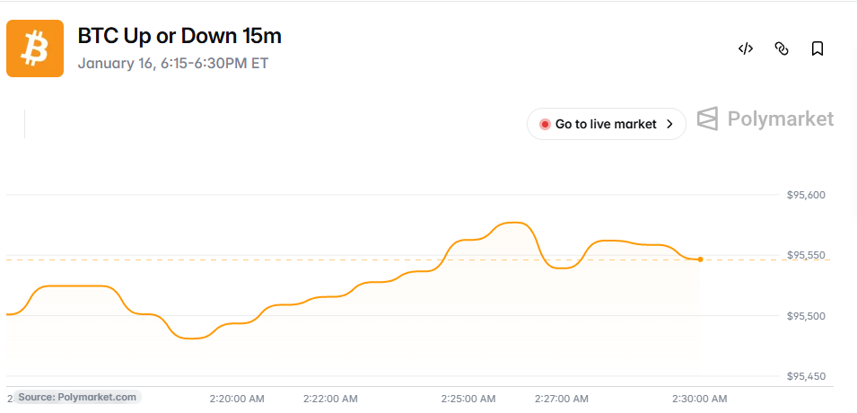
Task: Select the BTC Up or Down 15m title
Action: click(x=179, y=36)
